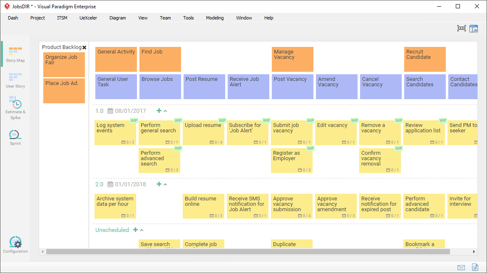
Task: Select the Archive system data per hour story
Action: (x=115, y=206)
